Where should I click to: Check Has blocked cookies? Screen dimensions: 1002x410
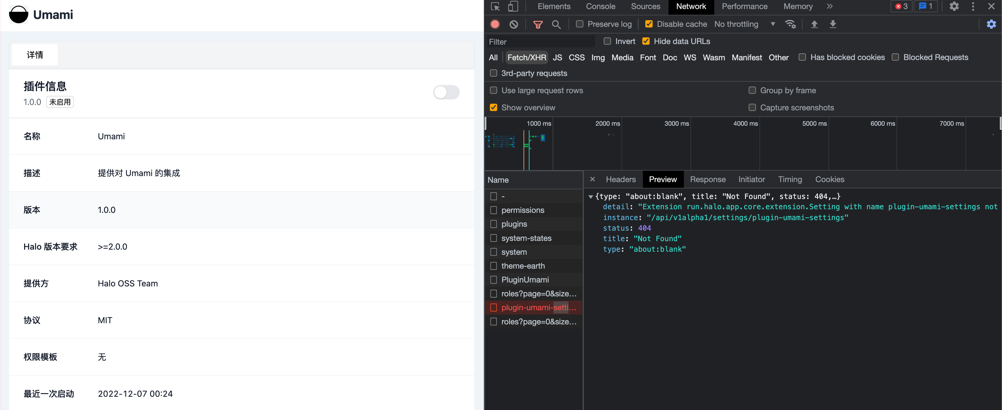click(x=802, y=57)
